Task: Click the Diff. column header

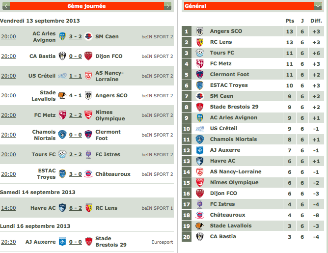Action: click(316, 21)
